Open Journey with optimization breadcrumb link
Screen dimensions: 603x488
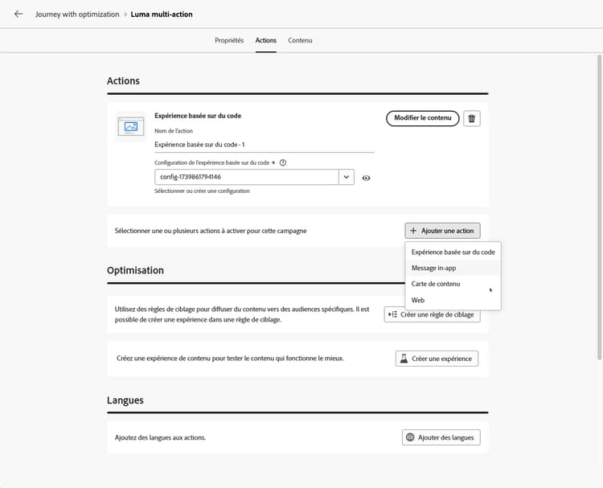(77, 14)
